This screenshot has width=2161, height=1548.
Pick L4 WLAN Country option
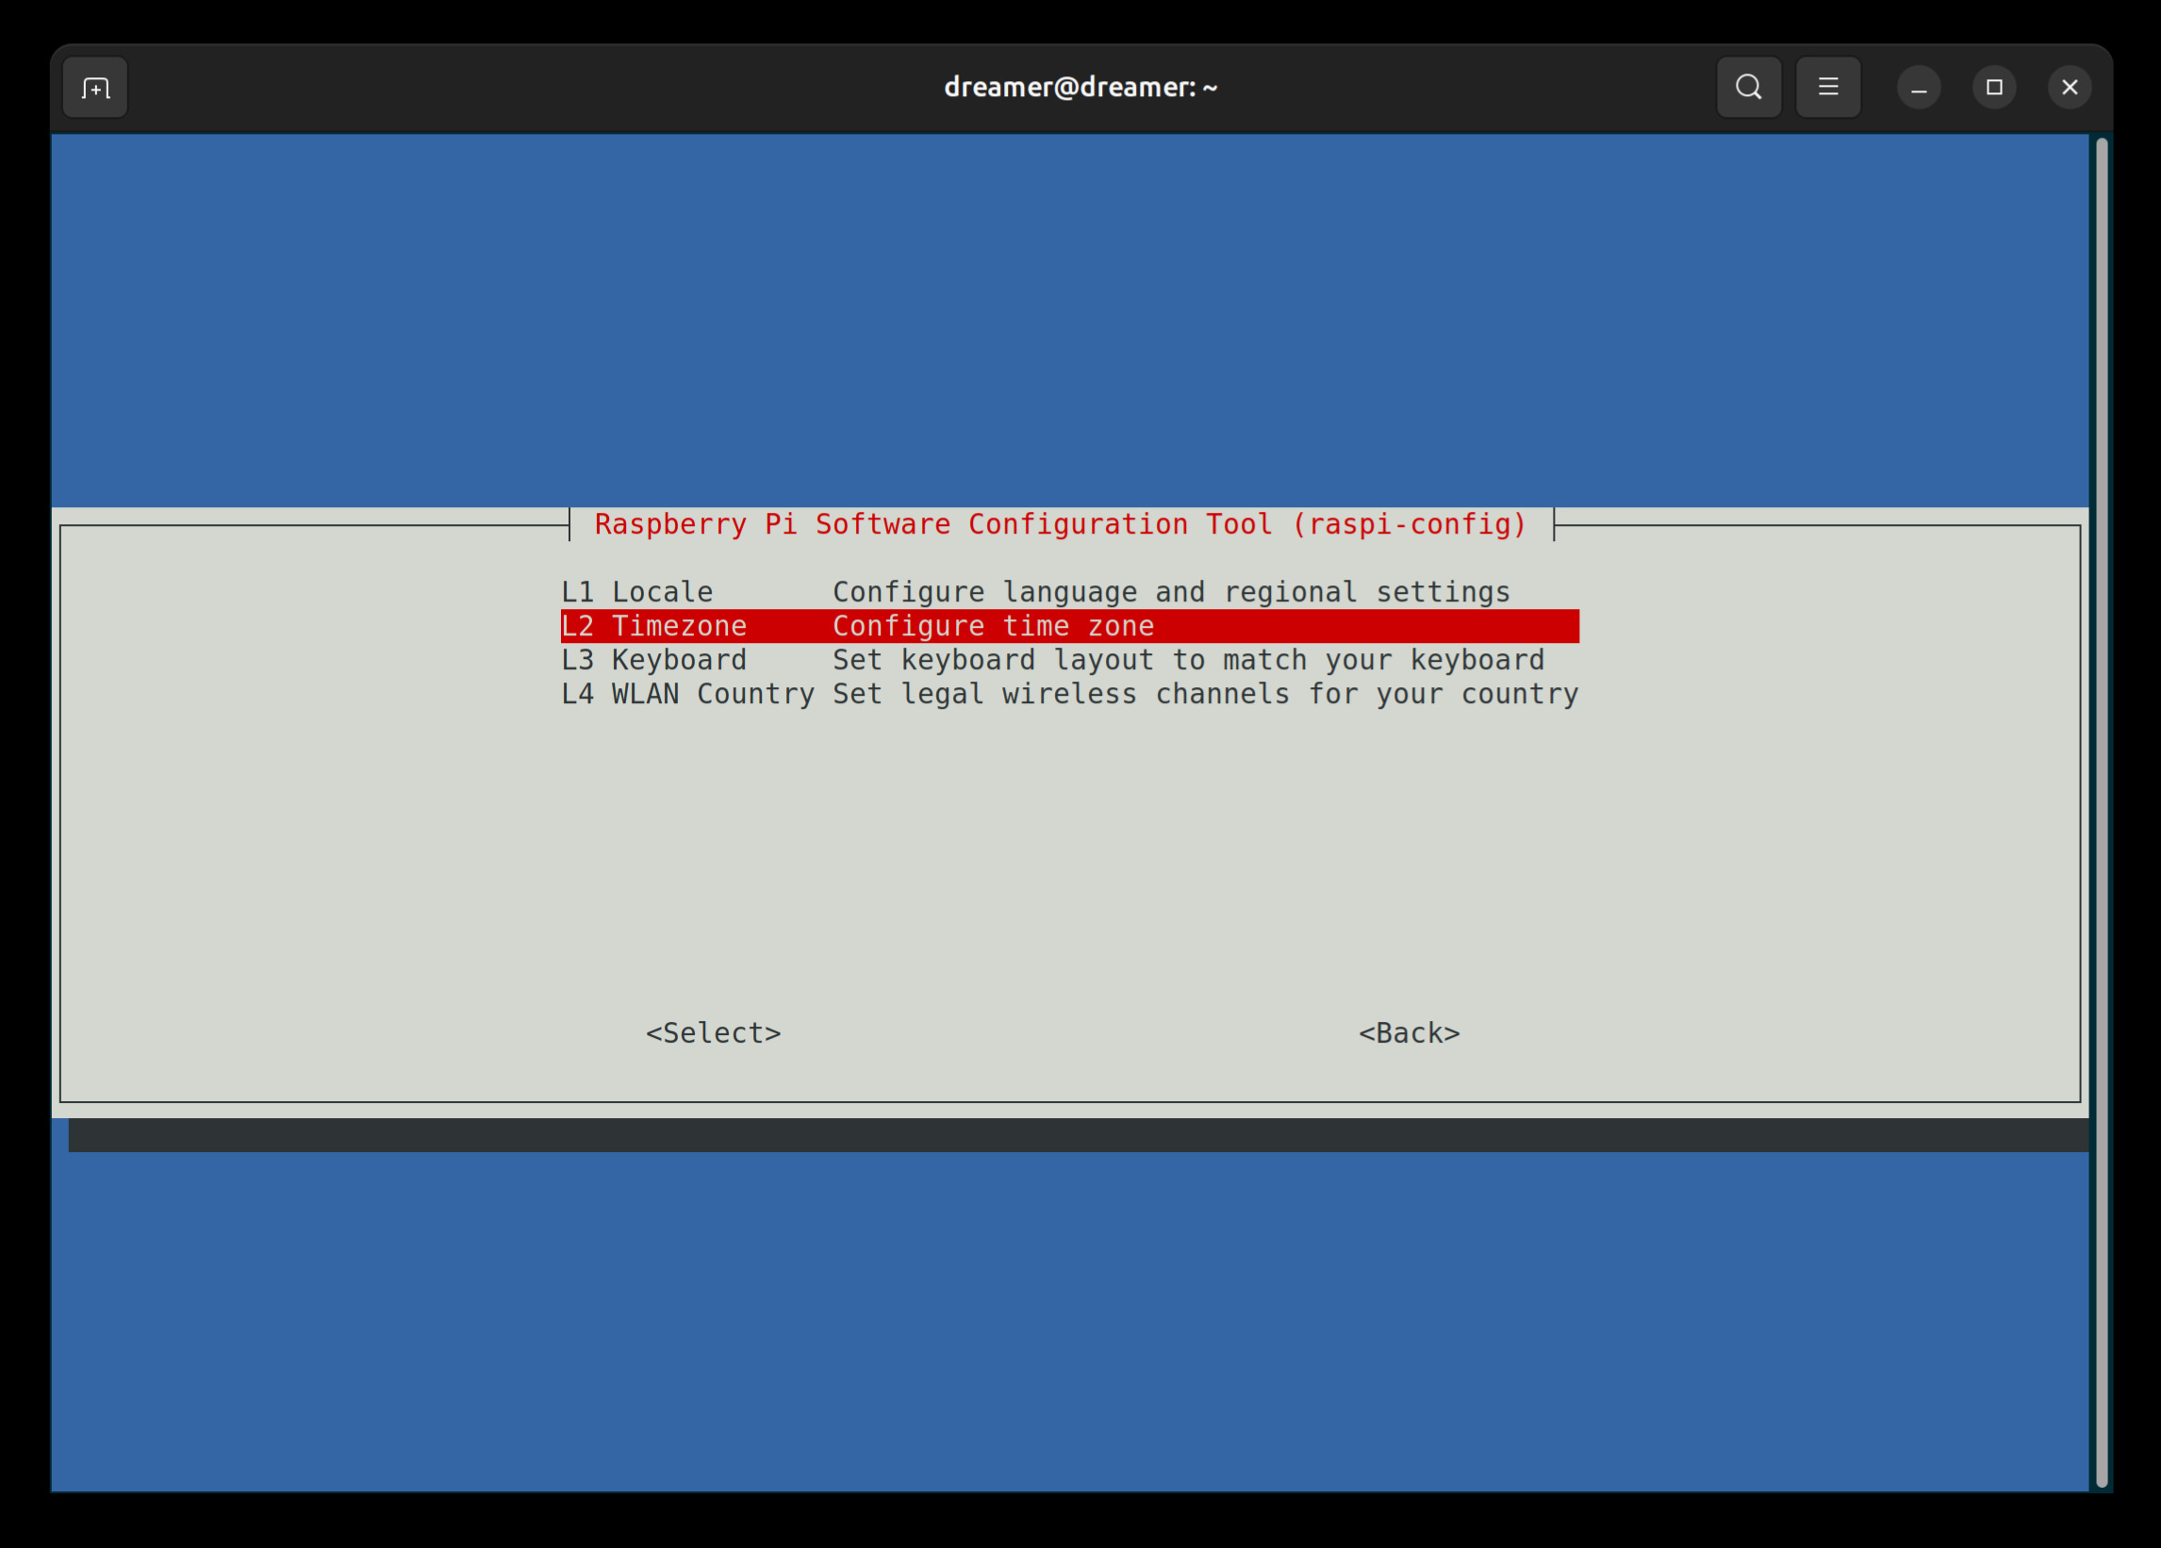pos(689,694)
